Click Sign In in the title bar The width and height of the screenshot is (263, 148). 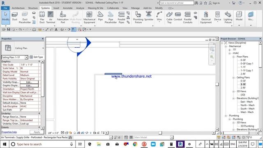tap(214, 3)
